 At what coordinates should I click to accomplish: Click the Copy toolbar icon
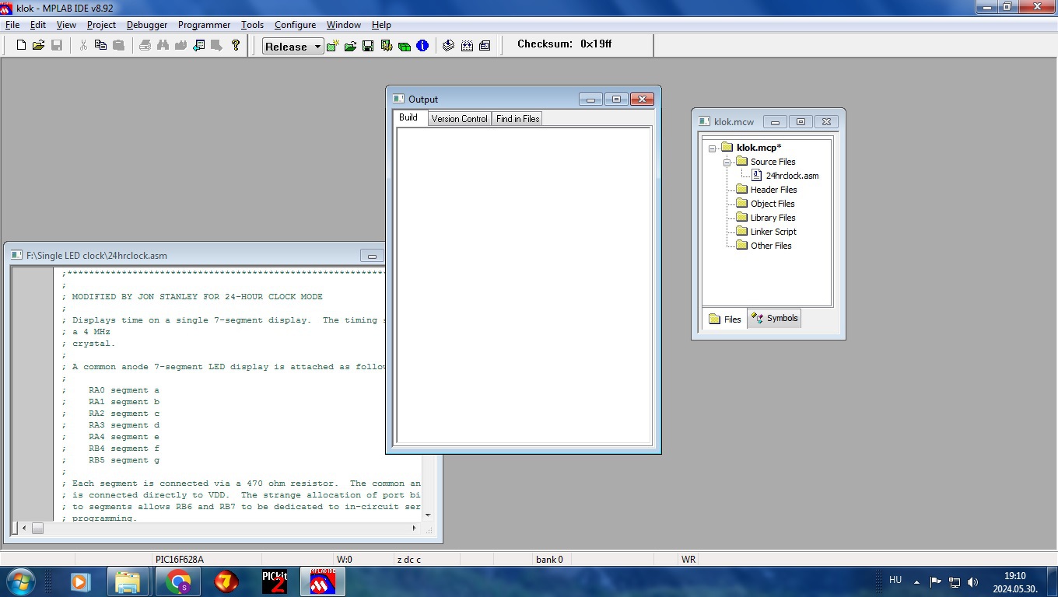coord(100,46)
